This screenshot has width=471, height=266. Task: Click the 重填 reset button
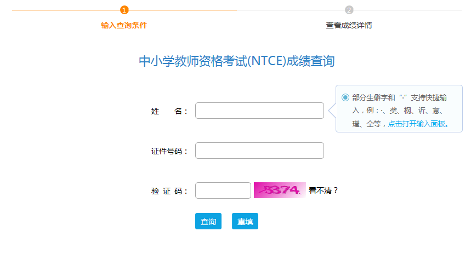pos(245,221)
